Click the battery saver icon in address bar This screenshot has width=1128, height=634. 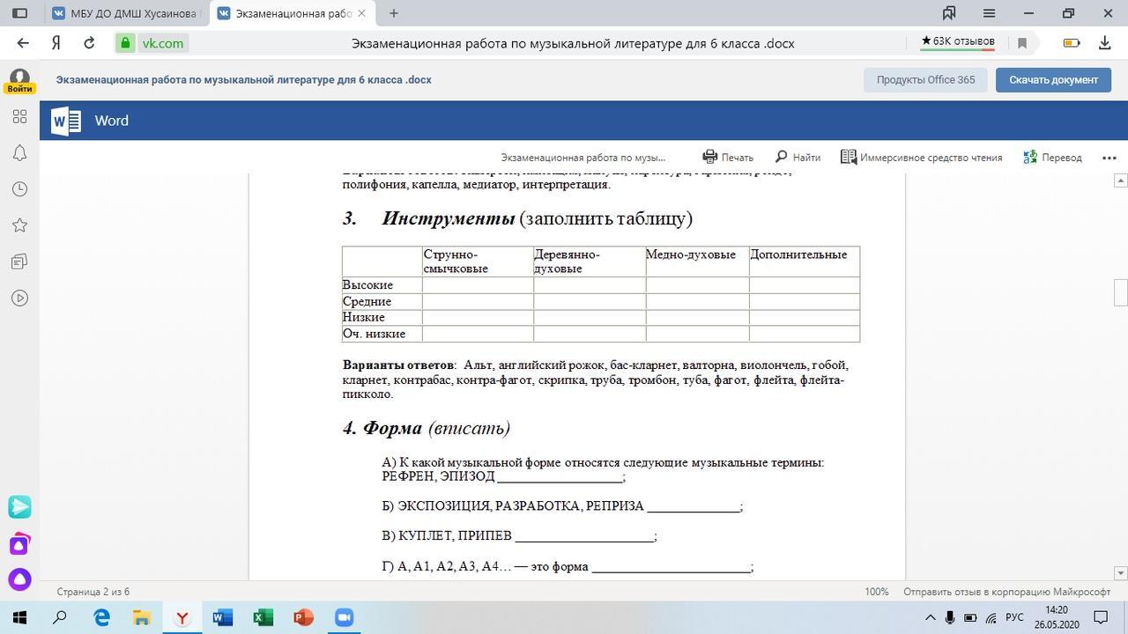coord(1072,43)
